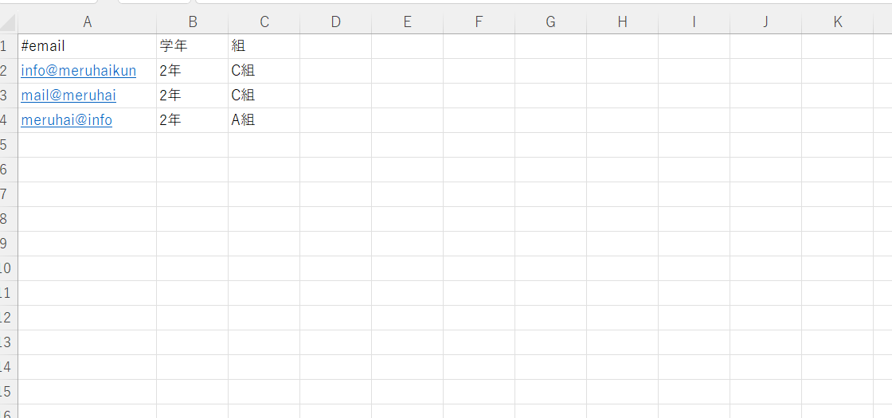
Task: Select the 学年 header cell
Action: (192, 46)
